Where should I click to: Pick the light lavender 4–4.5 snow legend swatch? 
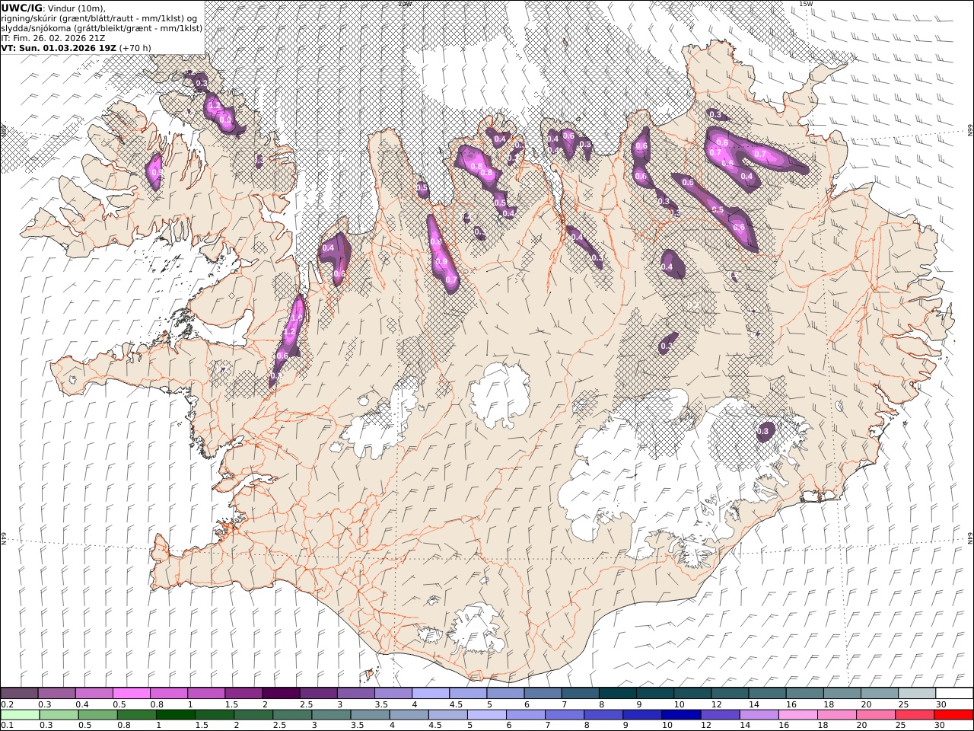[429, 694]
